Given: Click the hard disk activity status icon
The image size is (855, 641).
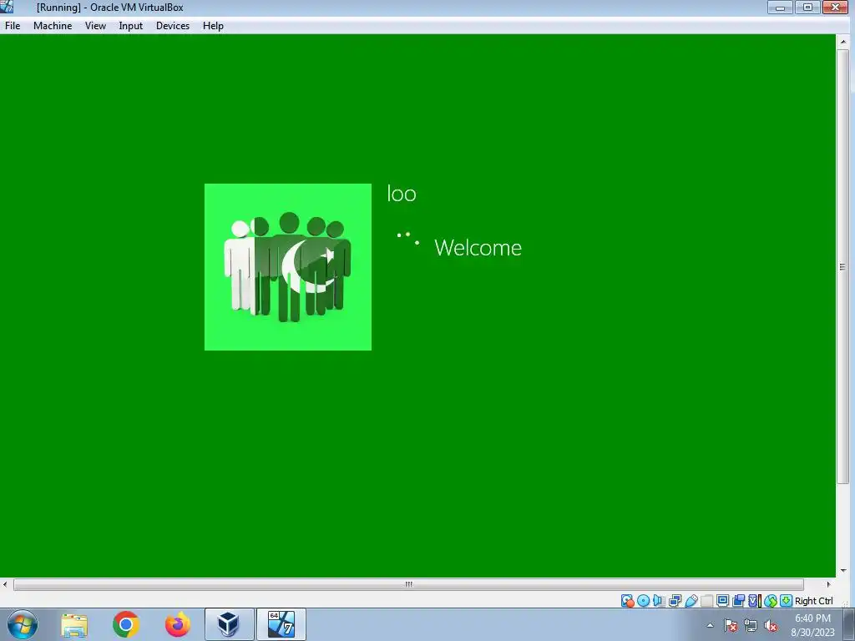Looking at the screenshot, I should click(628, 601).
